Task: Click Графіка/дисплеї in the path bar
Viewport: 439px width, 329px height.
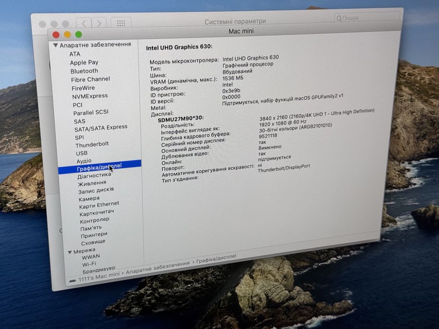Action: pos(216,258)
